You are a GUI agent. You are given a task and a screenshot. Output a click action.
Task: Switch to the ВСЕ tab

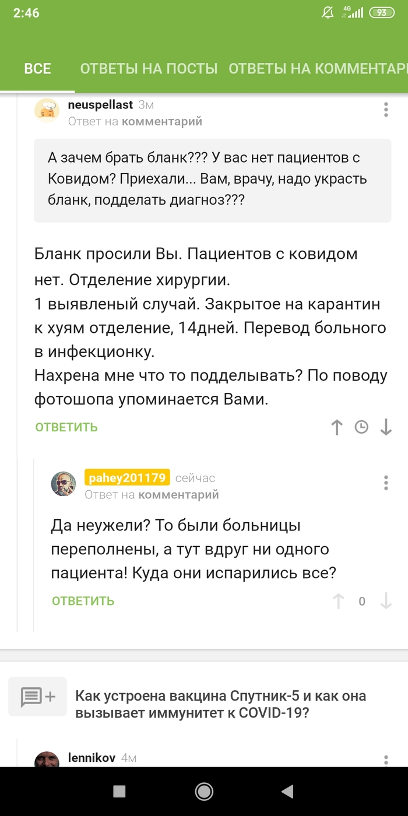pos(37,68)
